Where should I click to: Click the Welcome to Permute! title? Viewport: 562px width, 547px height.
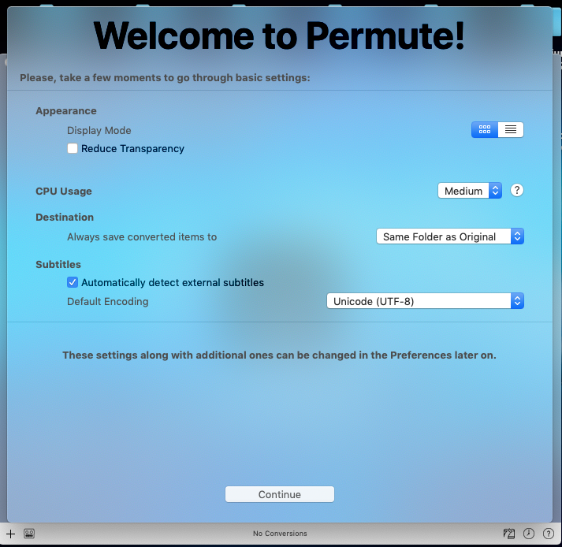279,35
